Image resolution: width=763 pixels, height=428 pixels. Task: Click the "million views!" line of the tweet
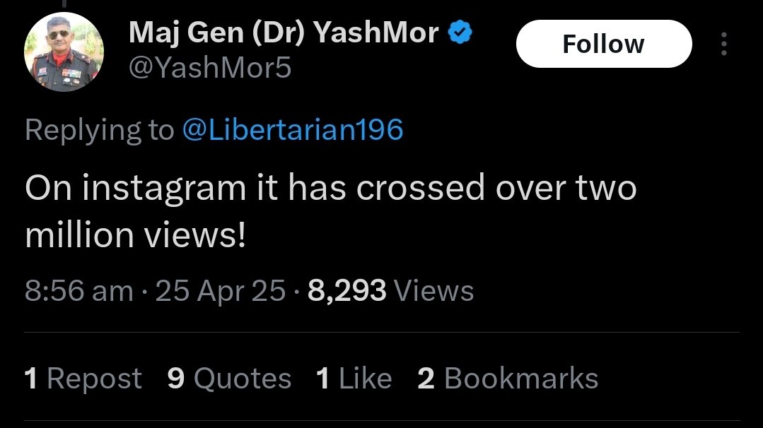pyautogui.click(x=135, y=237)
